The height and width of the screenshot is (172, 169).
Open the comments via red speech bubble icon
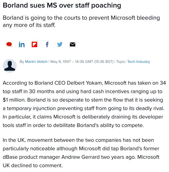point(9,44)
